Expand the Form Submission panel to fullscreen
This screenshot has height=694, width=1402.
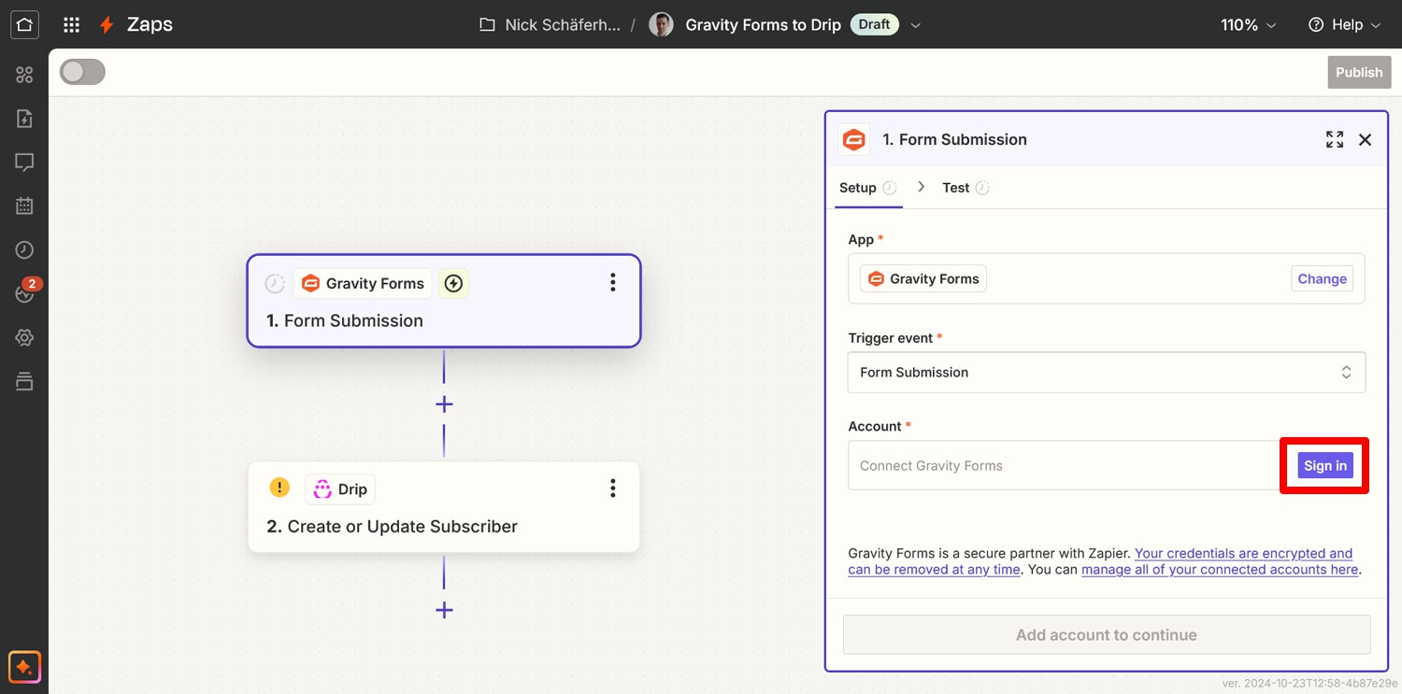[1335, 139]
